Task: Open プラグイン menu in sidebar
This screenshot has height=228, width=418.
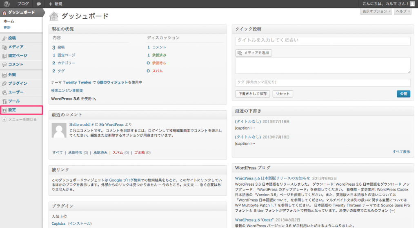Action: (18, 83)
